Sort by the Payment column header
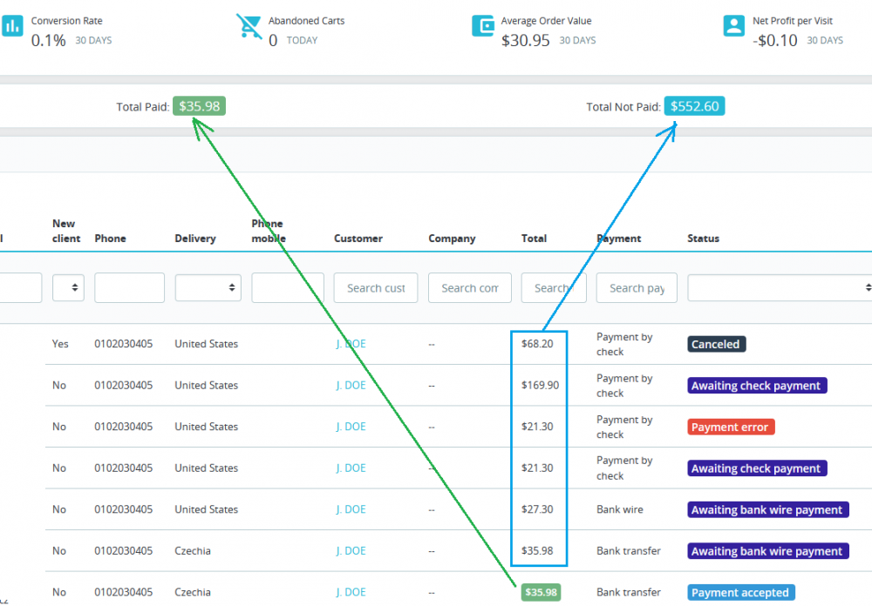The image size is (872, 606). [619, 239]
